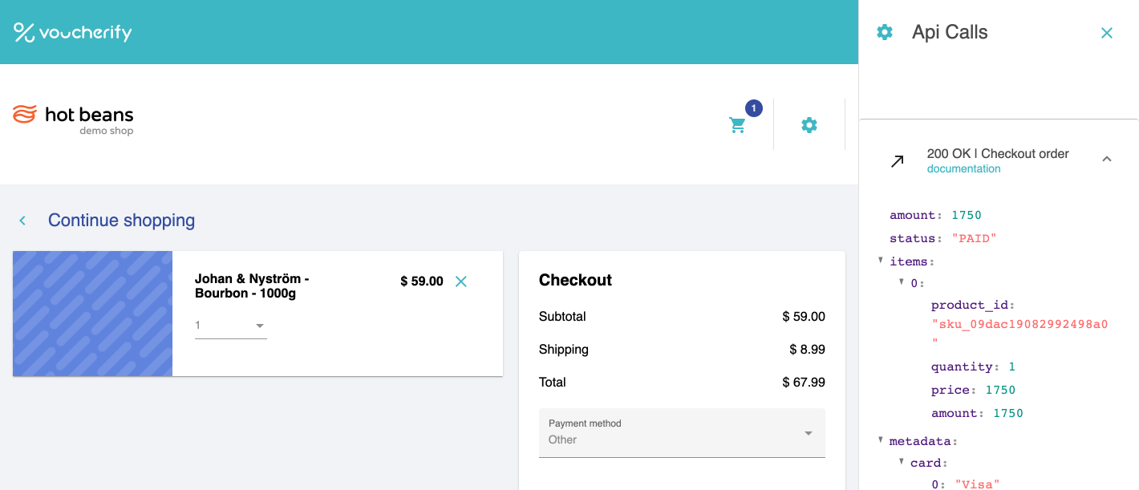Open the documentation link
The width and height of the screenshot is (1139, 490).
(x=963, y=169)
